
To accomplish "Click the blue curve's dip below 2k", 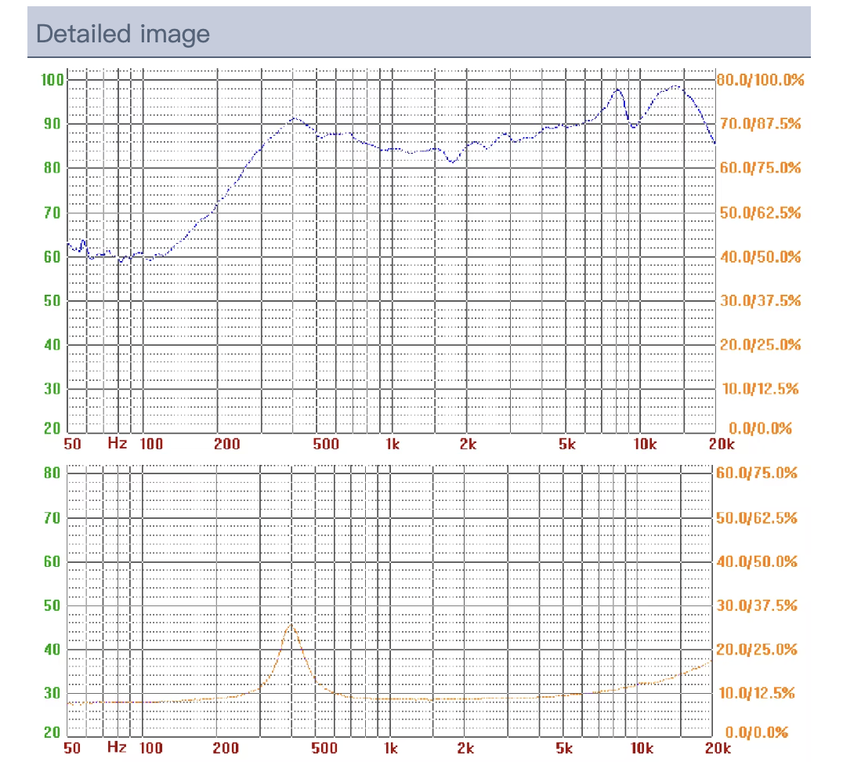I will (452, 161).
